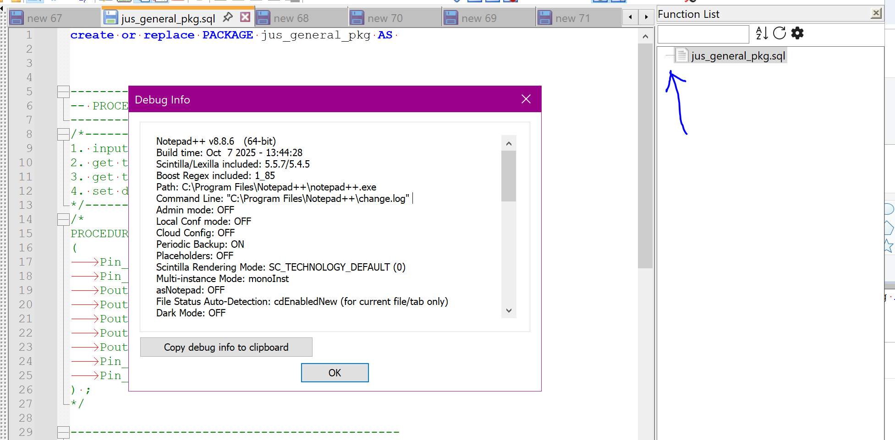Pin the jus_general_pkg.sql tab
Image resolution: width=895 pixels, height=440 pixels.
coord(227,17)
